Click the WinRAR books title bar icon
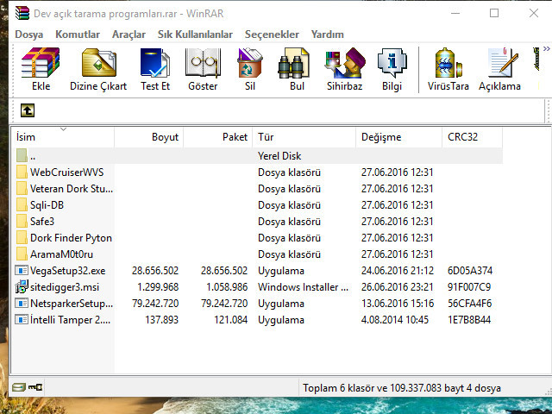The image size is (552, 414). [22, 13]
